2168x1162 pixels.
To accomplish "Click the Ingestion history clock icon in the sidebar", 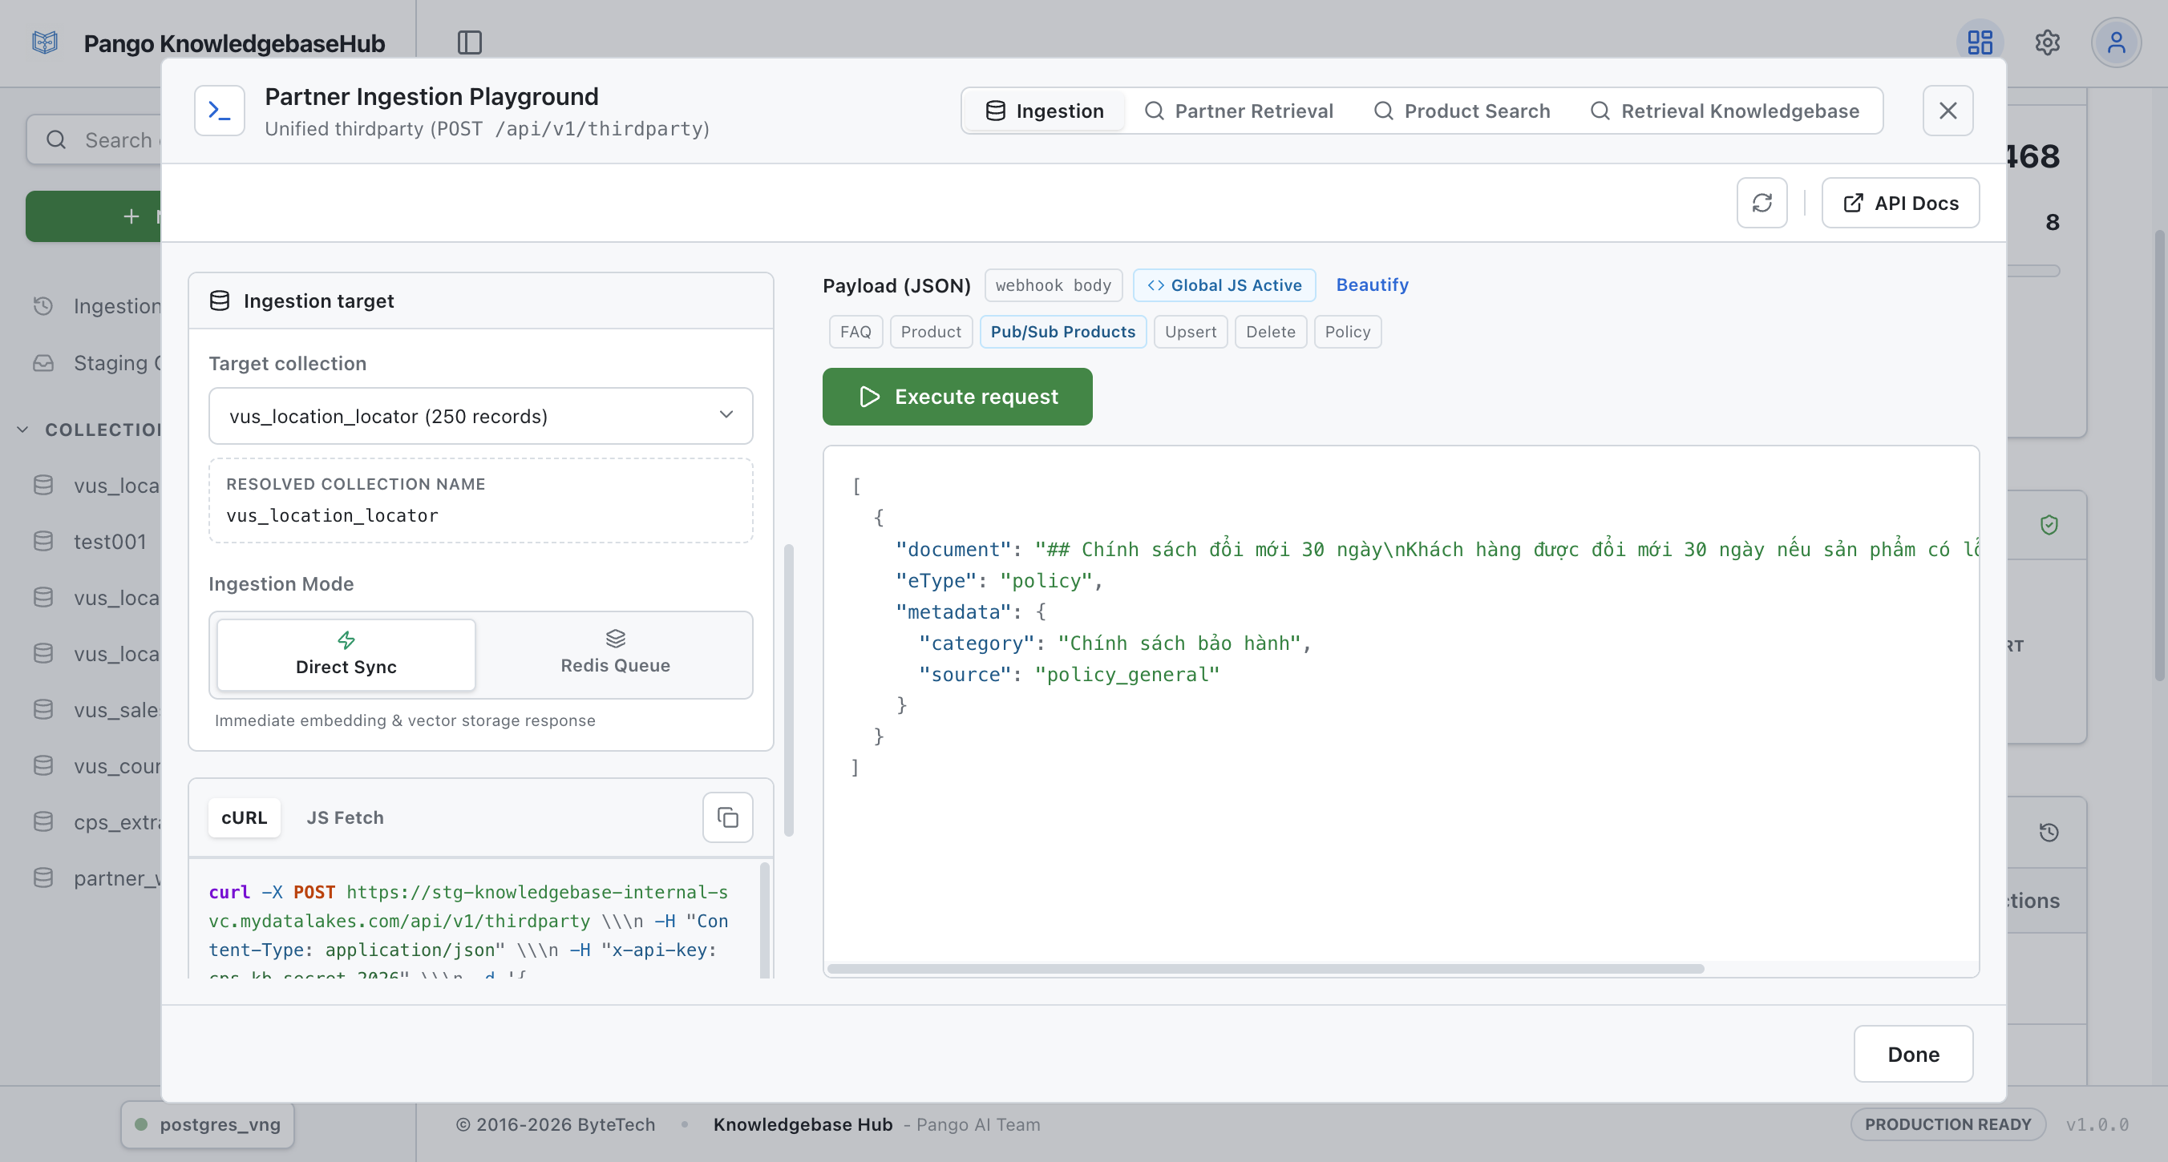I will (43, 306).
